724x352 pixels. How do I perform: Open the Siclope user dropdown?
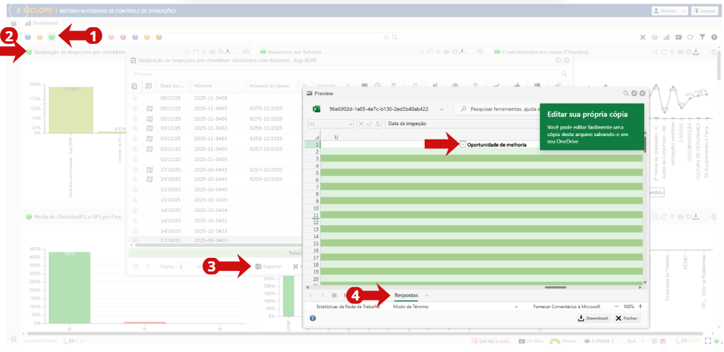[669, 11]
